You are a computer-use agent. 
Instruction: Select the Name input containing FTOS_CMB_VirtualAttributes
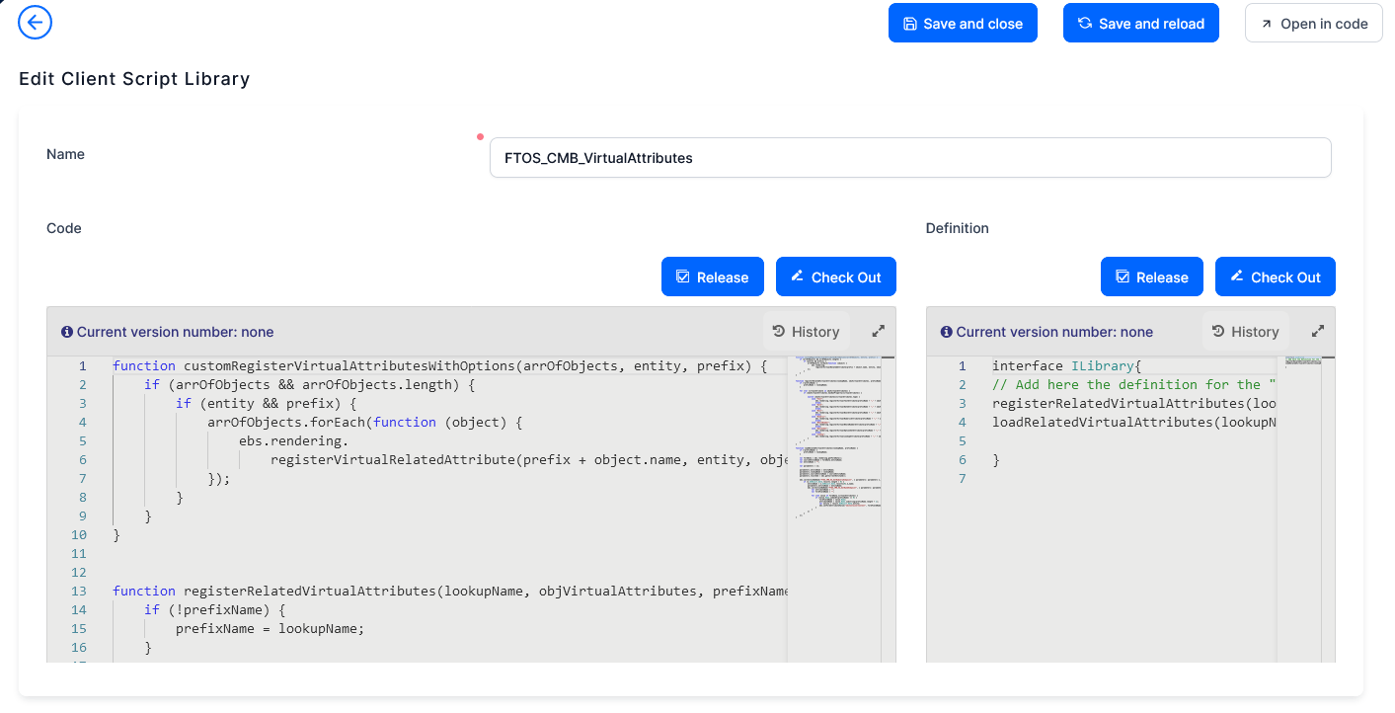tap(910, 157)
